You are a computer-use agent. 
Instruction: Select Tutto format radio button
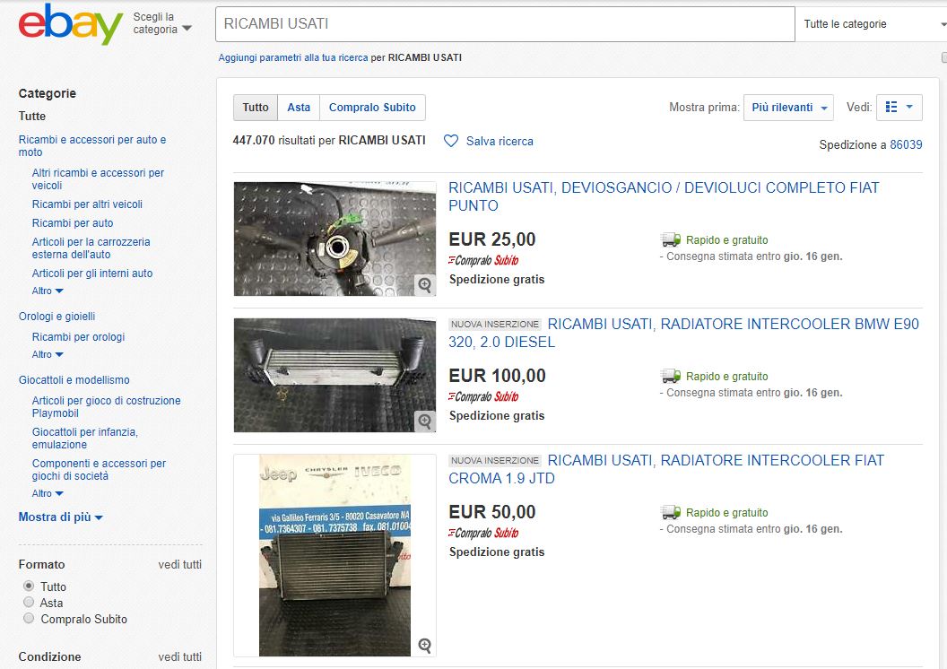click(29, 586)
